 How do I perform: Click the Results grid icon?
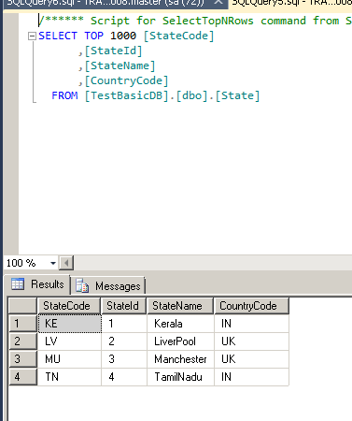pos(18,284)
